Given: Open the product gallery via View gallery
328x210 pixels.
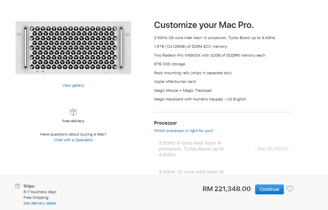Looking at the screenshot, I should [73, 85].
